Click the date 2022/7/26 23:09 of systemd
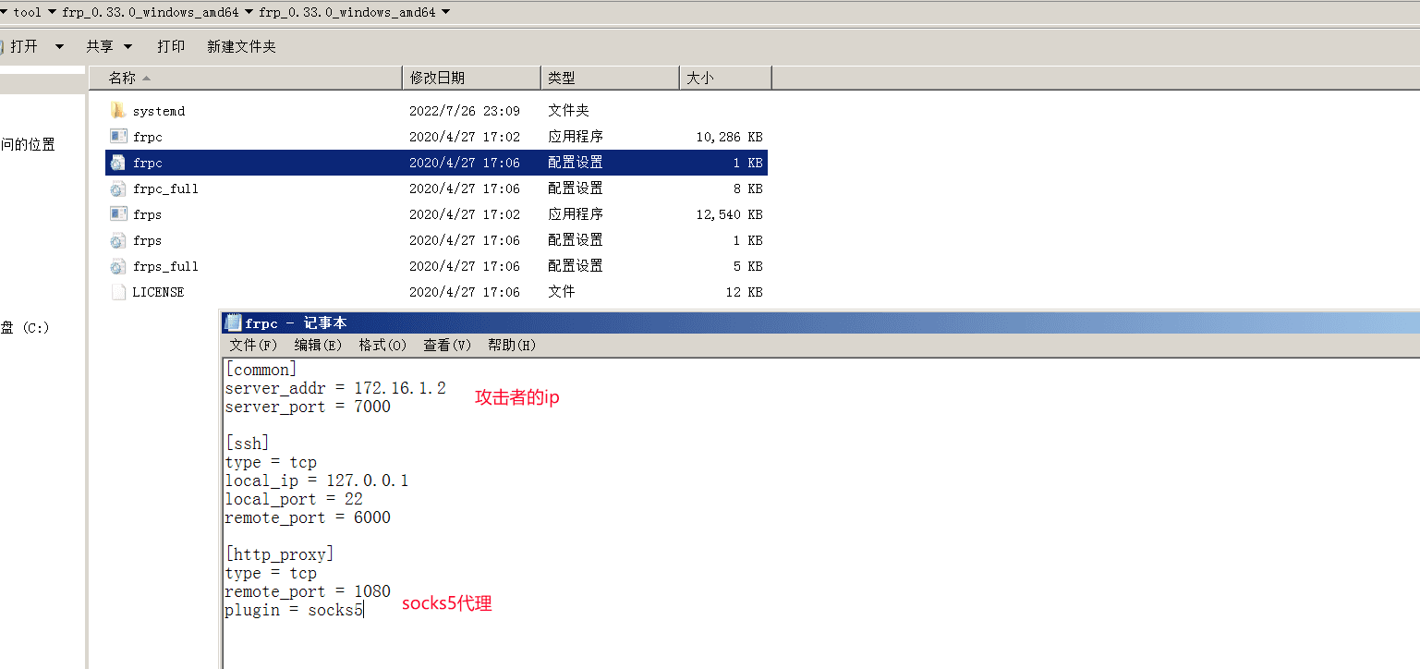Screen dimensions: 1420x669 (x=465, y=111)
